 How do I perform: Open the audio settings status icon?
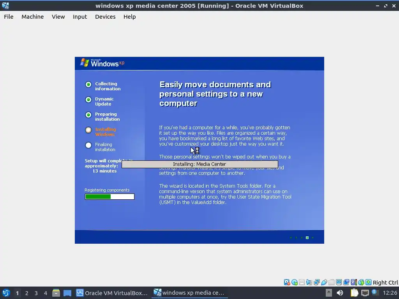[x=309, y=282]
